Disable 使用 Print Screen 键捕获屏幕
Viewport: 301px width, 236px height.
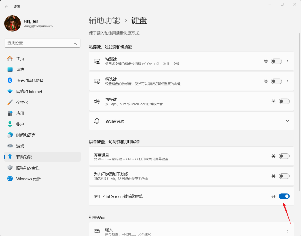(x=284, y=196)
